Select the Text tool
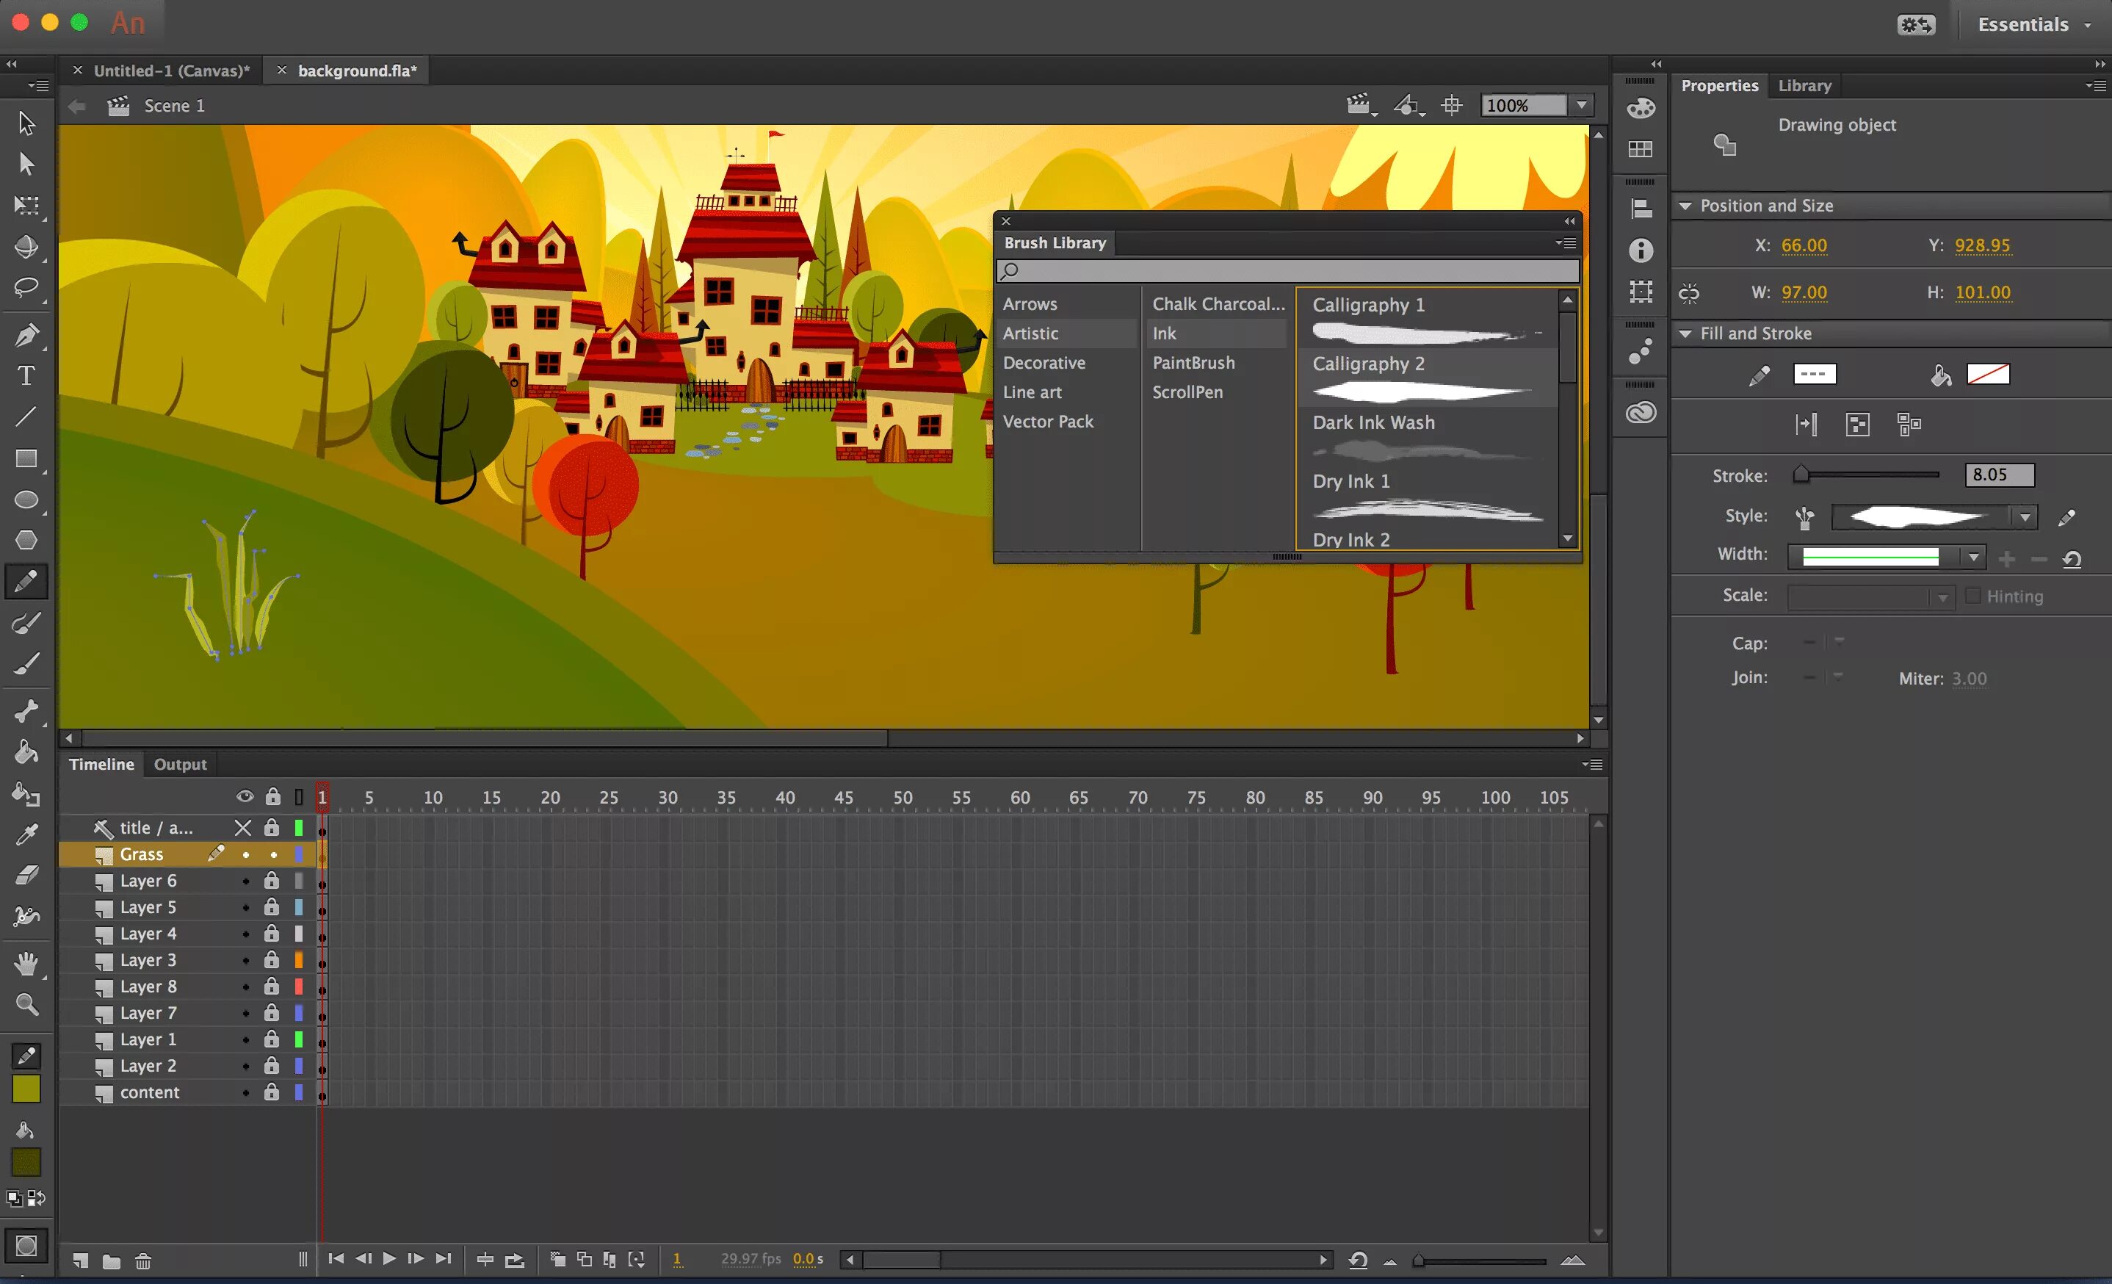Image resolution: width=2112 pixels, height=1284 pixels. tap(26, 376)
